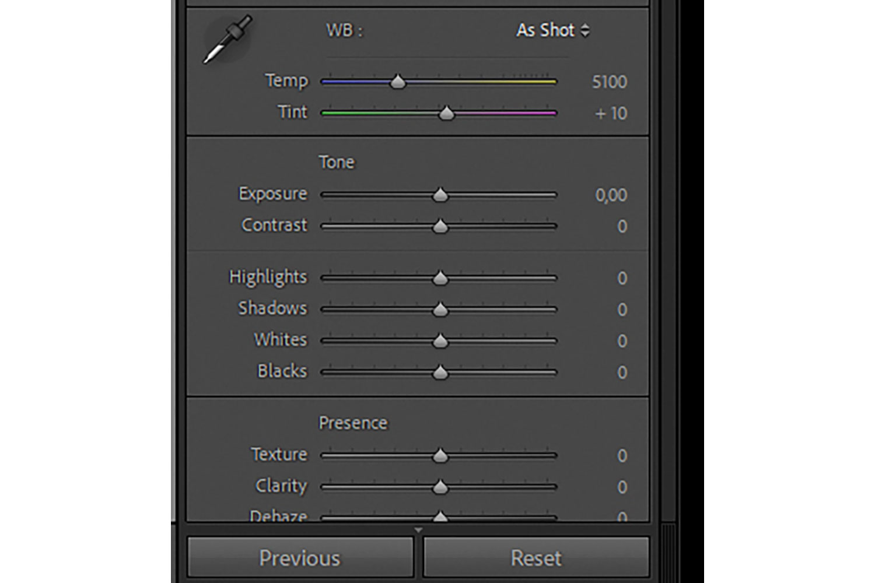Select the White Balance eyedropper tool
875x583 pixels.
point(227,40)
